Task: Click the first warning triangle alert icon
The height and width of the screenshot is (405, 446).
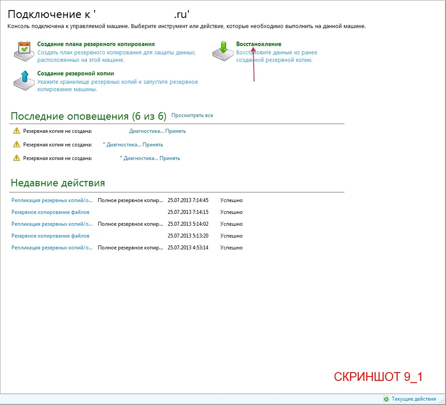Action: 17,131
